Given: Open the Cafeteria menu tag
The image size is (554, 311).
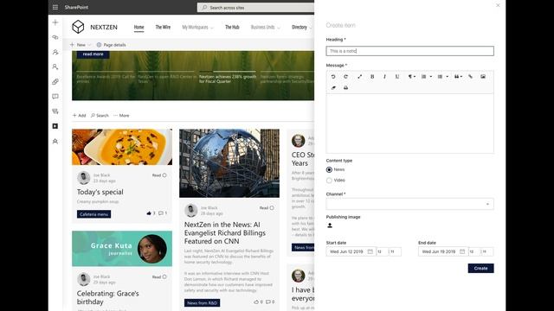Looking at the screenshot, I should 94,214.
